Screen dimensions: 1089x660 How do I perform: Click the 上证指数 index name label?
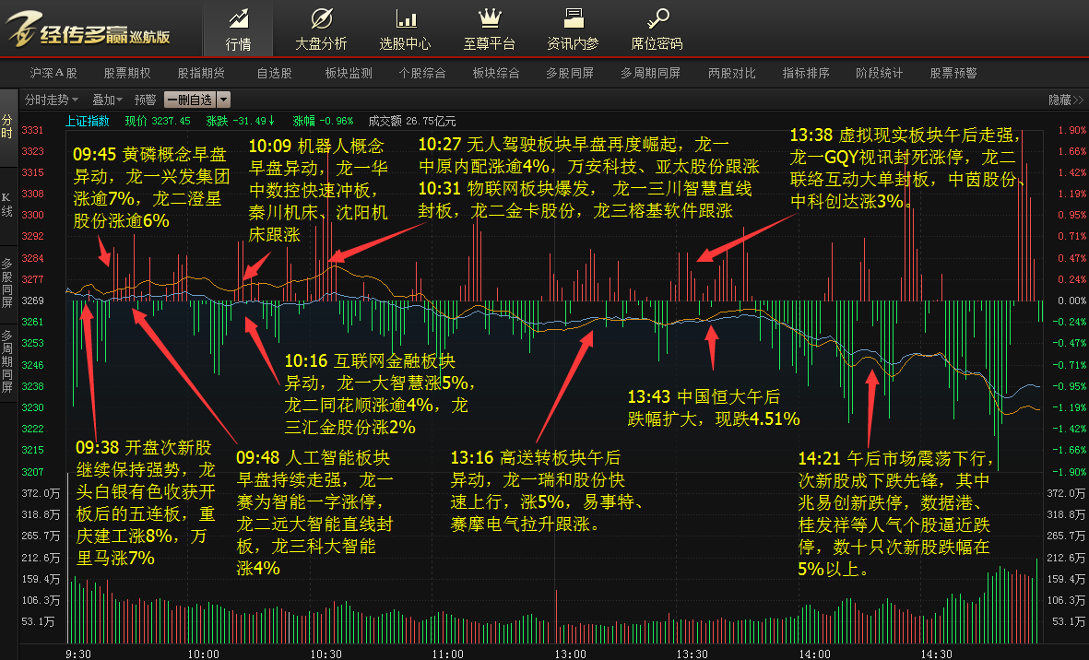click(x=87, y=120)
